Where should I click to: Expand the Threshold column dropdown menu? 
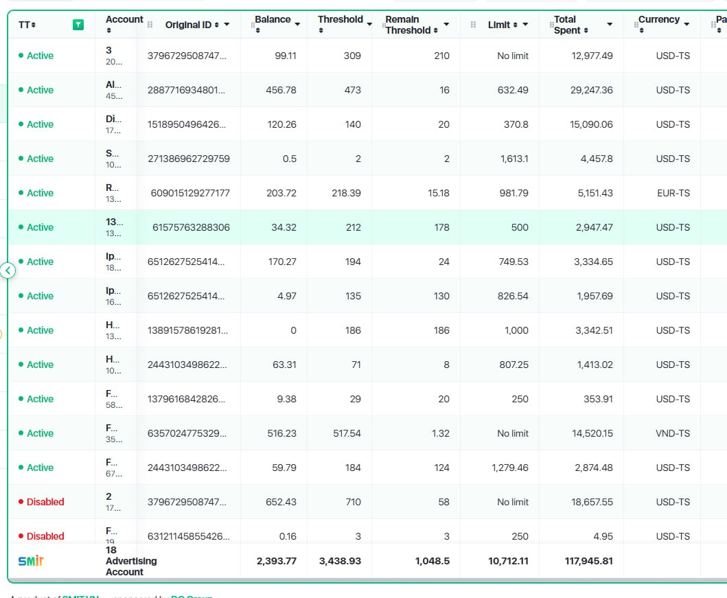[369, 25]
